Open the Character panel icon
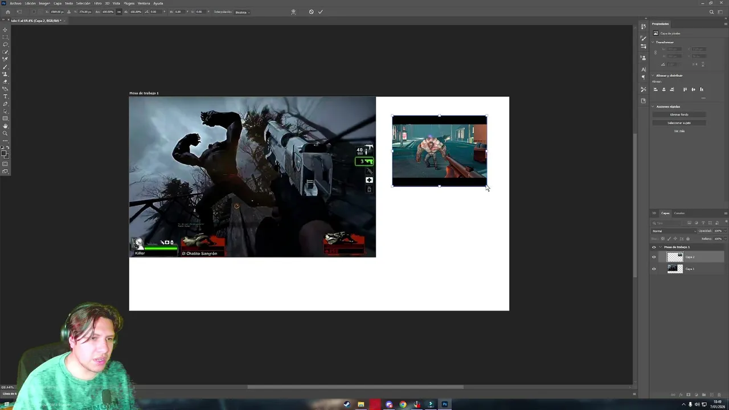 click(644, 69)
